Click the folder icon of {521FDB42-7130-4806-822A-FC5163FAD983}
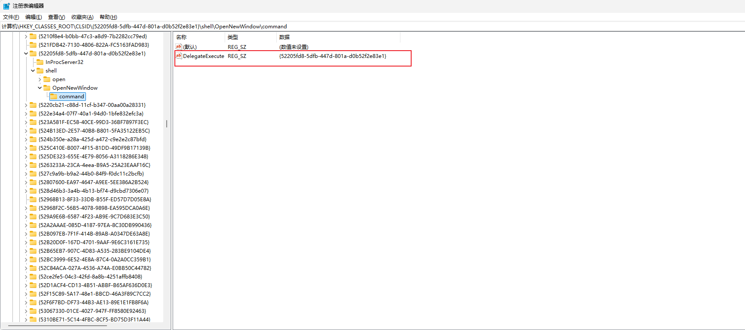Viewport: 745px width, 330px height. (x=33, y=45)
